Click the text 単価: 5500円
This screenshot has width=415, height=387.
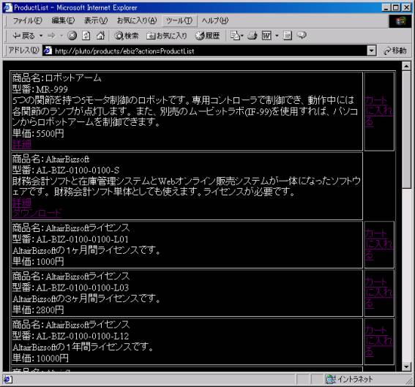click(38, 133)
